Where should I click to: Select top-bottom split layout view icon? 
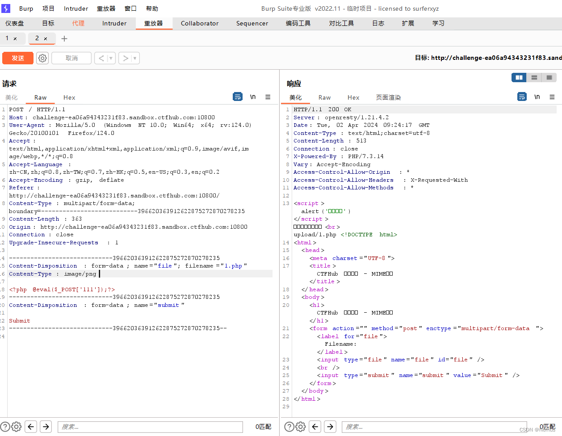(x=534, y=78)
